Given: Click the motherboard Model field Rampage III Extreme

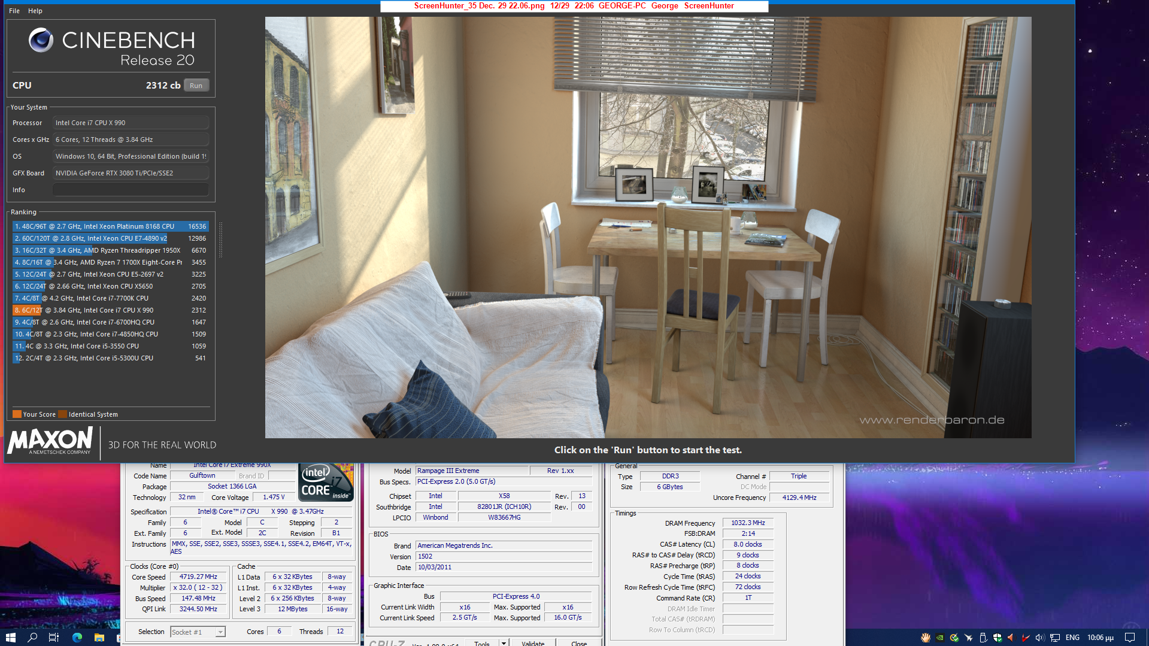Looking at the screenshot, I should point(472,471).
